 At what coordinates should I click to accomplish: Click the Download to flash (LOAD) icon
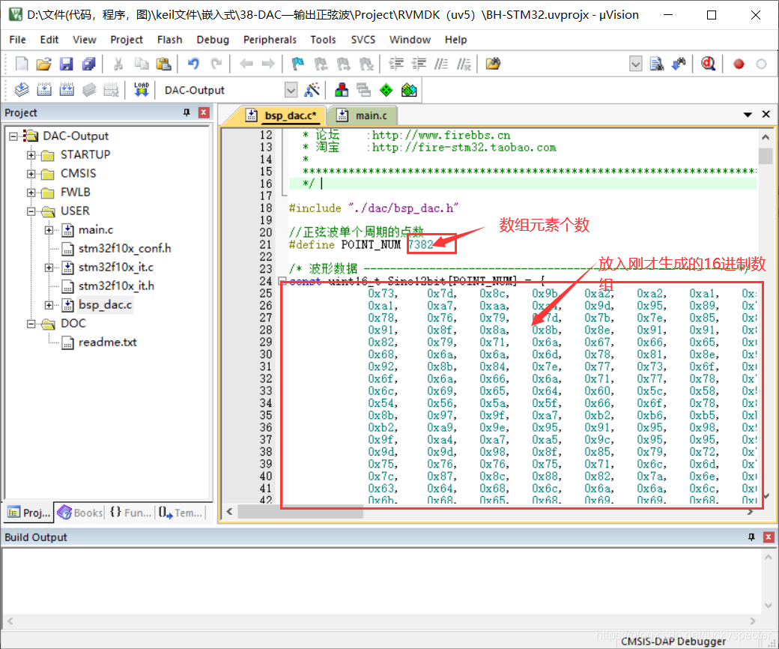tap(142, 90)
